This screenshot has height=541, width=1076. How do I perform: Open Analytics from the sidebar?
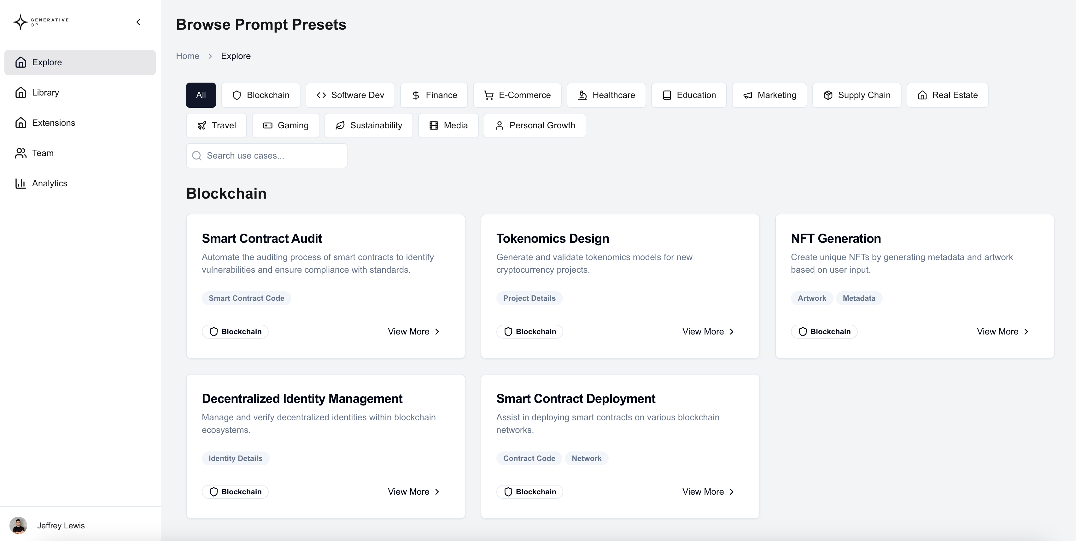coord(49,183)
